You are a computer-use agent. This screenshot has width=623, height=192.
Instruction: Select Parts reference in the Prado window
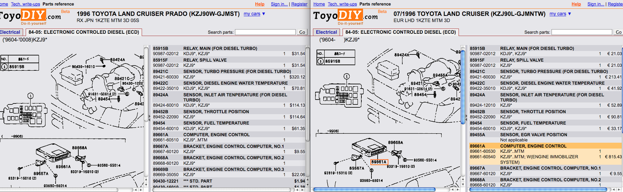[58, 4]
